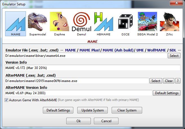Follow the MAME (Ash build) link
This screenshot has width=185, height=129.
click(118, 50)
